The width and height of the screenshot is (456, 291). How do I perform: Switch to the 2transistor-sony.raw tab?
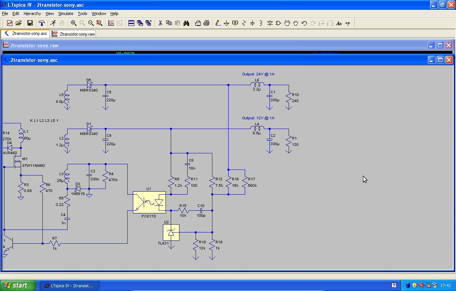coord(74,34)
